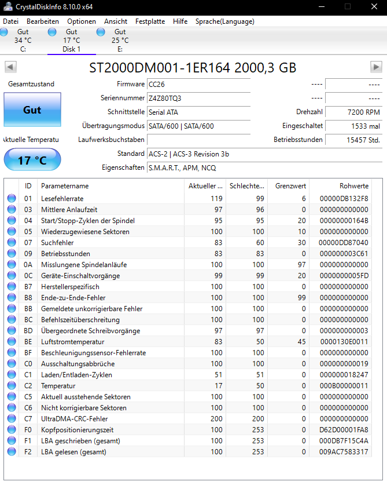Click status orb for Lesefehlerrate row
The height and width of the screenshot is (485, 387).
pyautogui.click(x=12, y=198)
